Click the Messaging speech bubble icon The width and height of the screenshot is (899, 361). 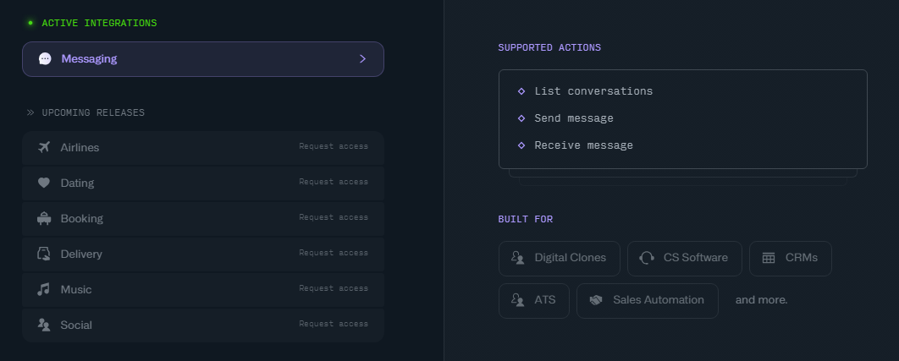(45, 59)
